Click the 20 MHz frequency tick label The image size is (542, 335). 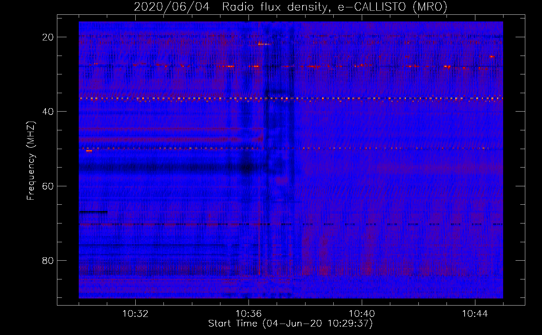pos(48,37)
